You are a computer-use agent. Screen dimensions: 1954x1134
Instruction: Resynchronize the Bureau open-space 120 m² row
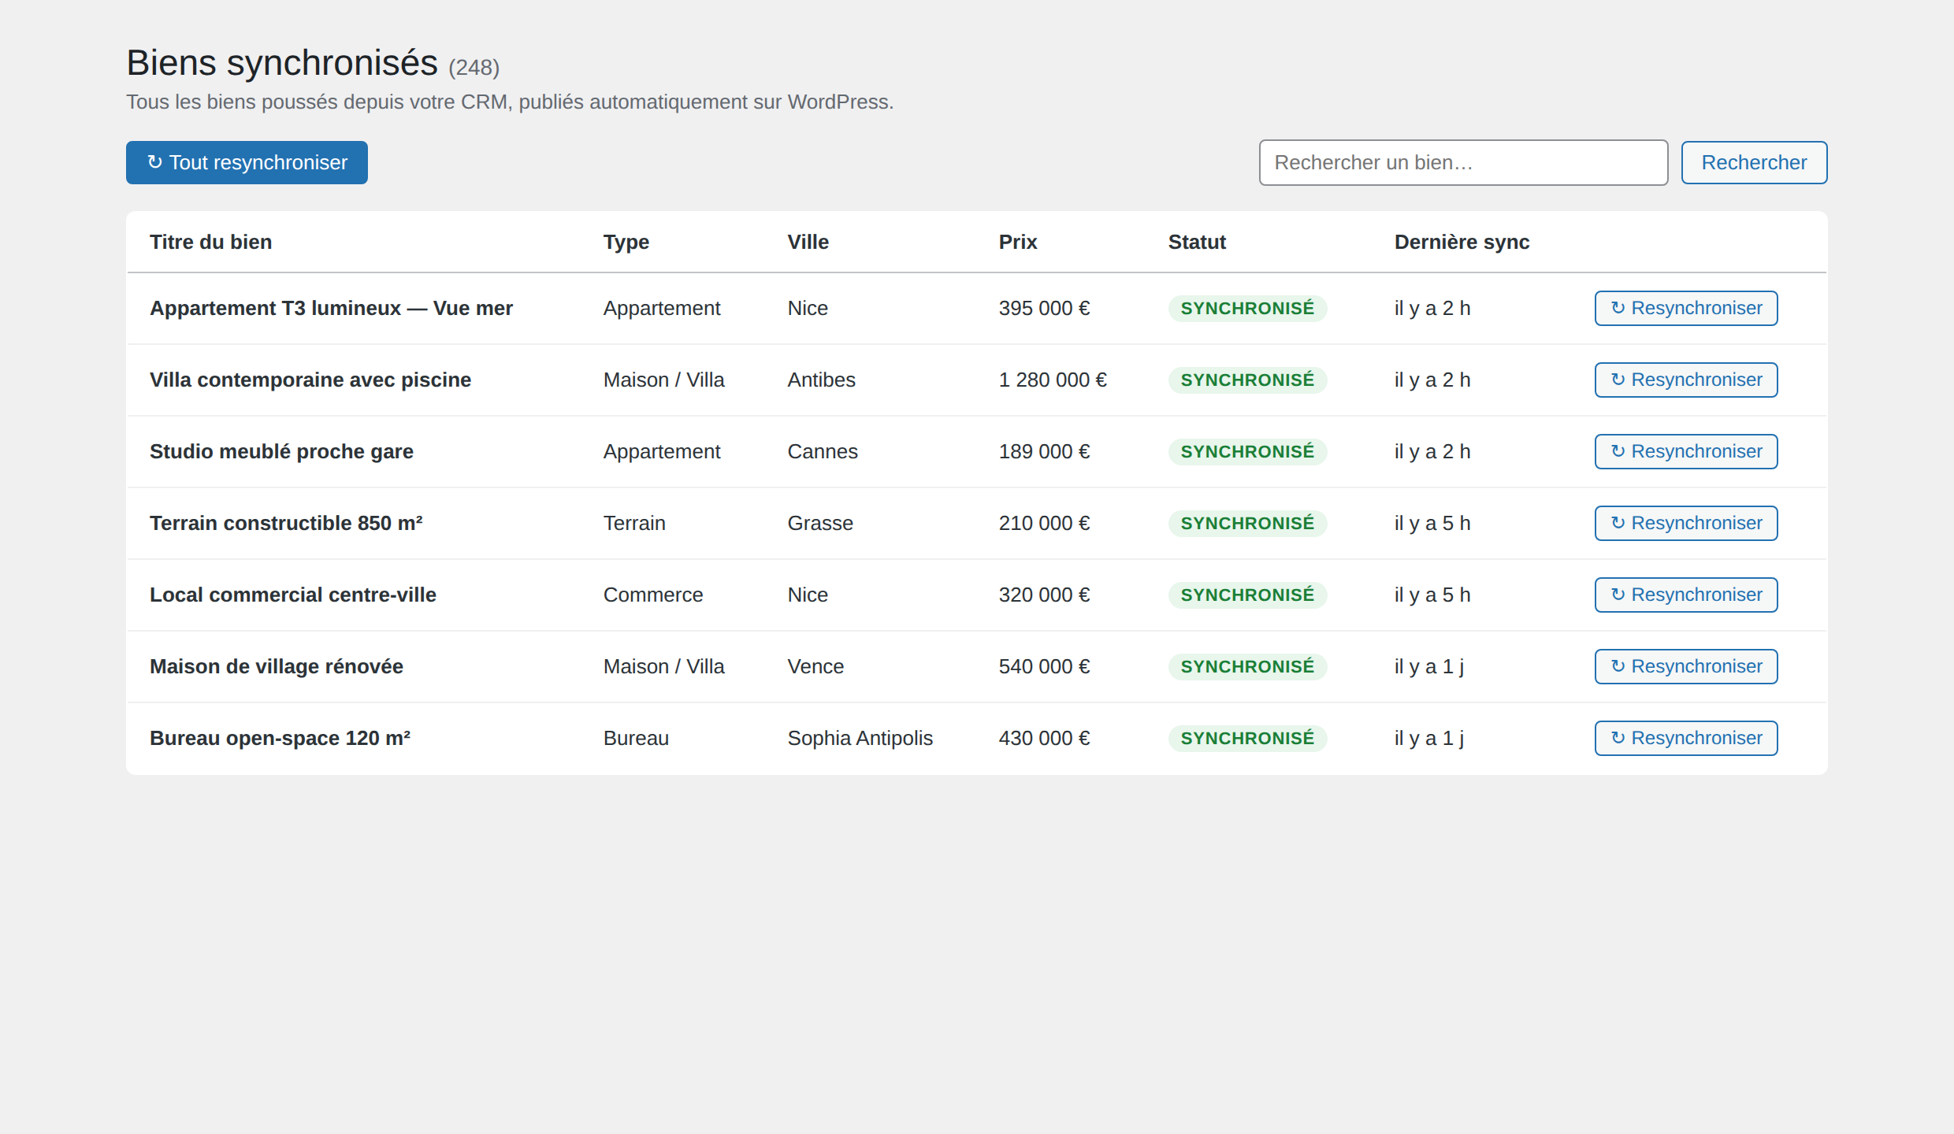click(1686, 738)
